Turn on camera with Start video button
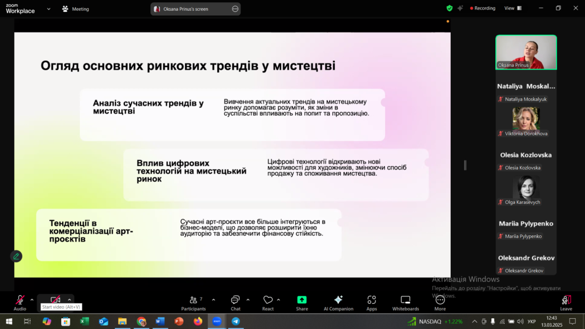The width and height of the screenshot is (585, 329). click(x=55, y=300)
